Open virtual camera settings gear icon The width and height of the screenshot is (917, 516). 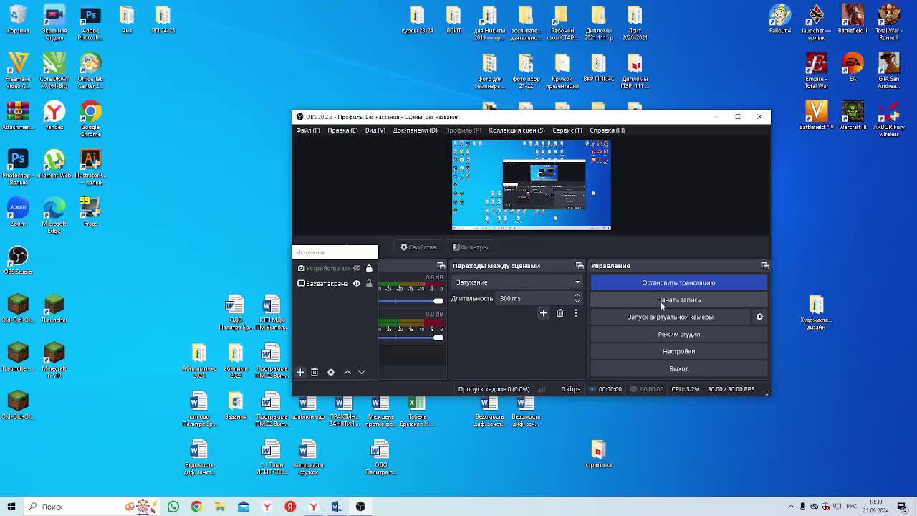pos(759,317)
